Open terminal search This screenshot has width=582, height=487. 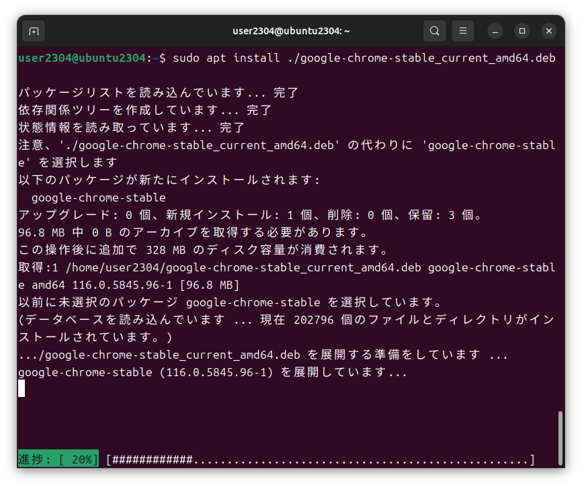pyautogui.click(x=435, y=31)
